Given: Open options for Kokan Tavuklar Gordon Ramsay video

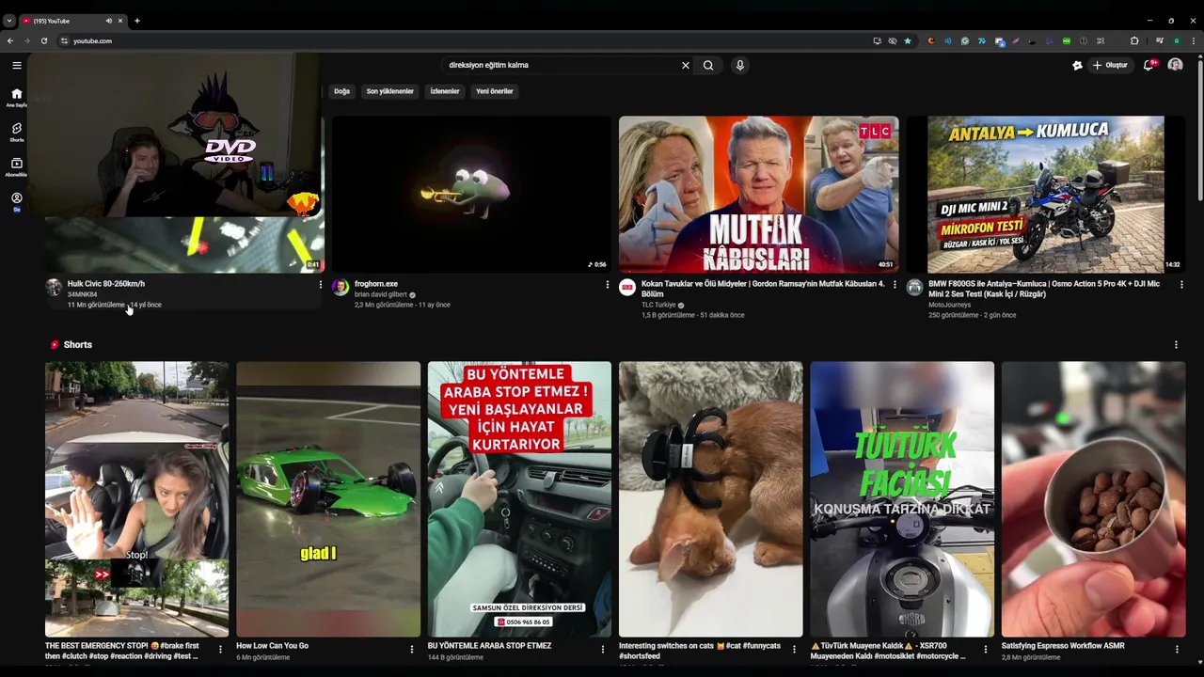Looking at the screenshot, I should (895, 285).
